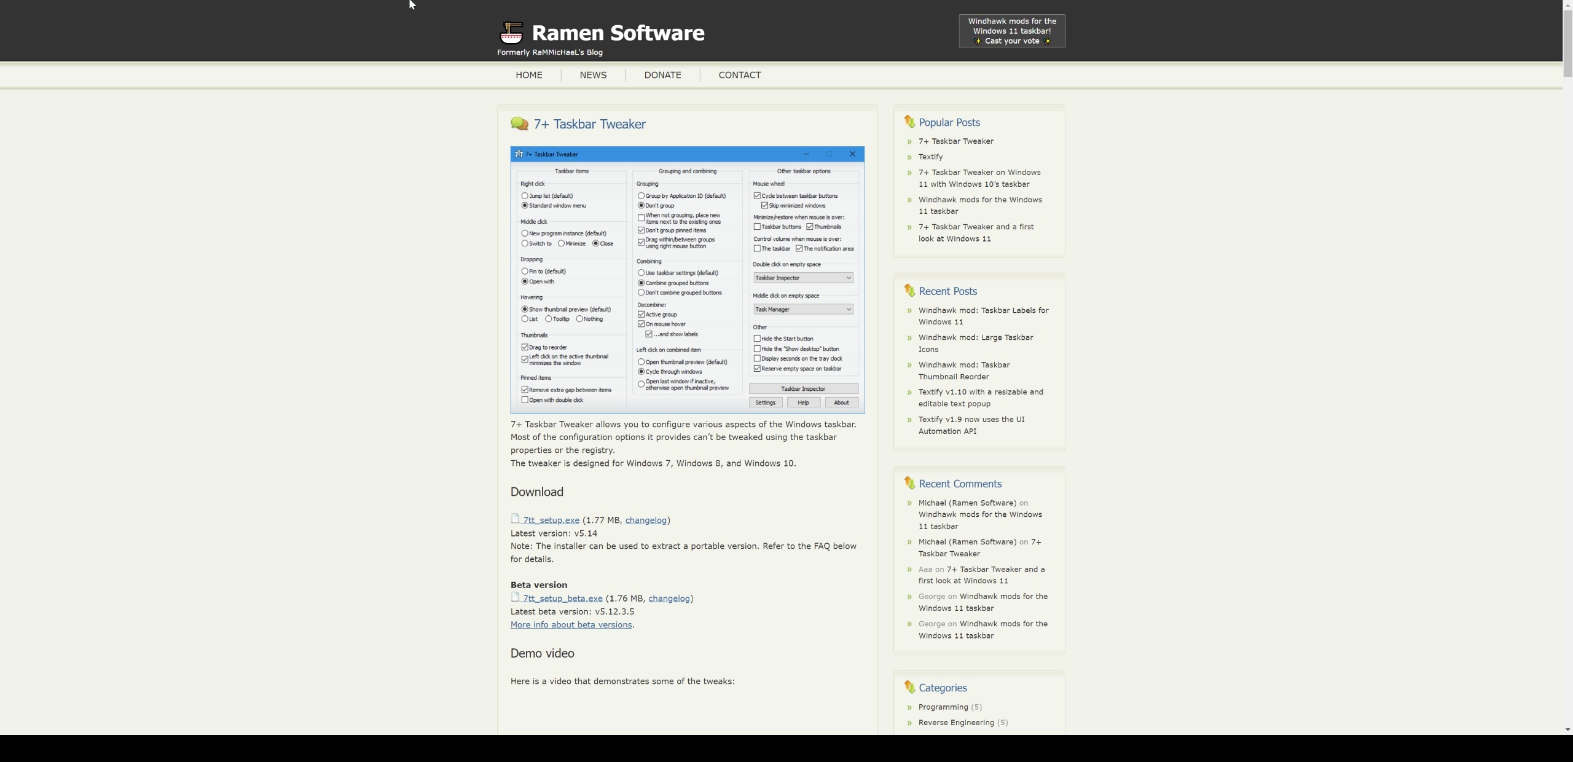
Task: Click the file icon next to 7tt_setup_beta.exe
Action: click(516, 597)
